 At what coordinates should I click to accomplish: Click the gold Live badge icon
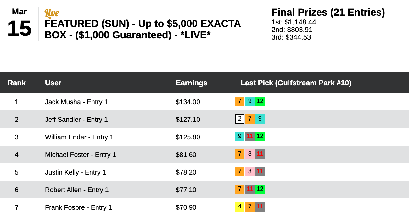pos(52,13)
